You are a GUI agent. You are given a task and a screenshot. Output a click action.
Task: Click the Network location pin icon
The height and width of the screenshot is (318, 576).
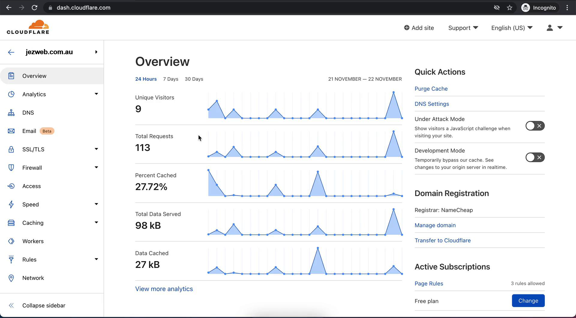[x=11, y=278]
